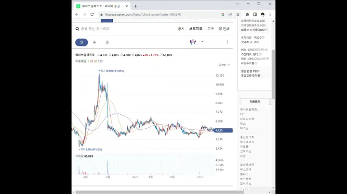The width and height of the screenshot is (347, 194).
Task: Click the candlestick chart type icon
Action: coord(193,42)
